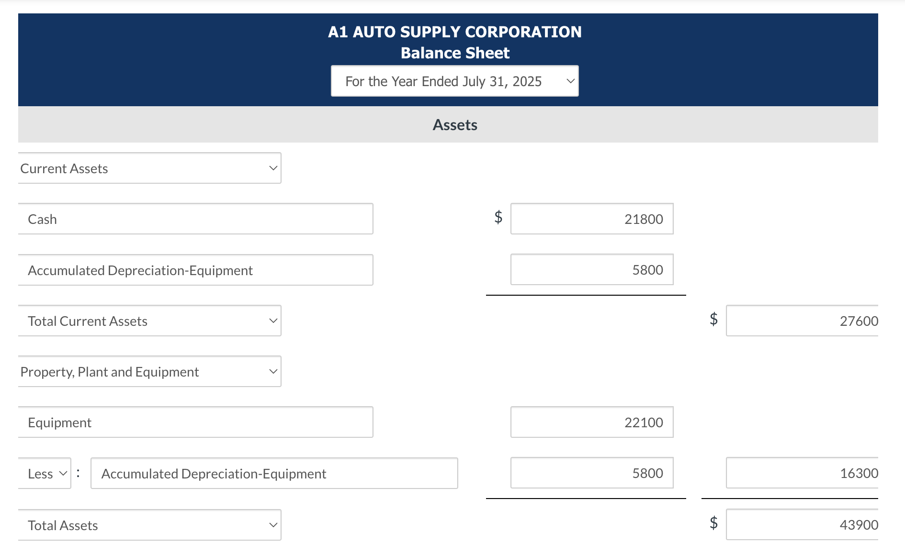Screen dimensions: 905x544
Task: Click the Equipment account name field
Action: click(x=195, y=422)
